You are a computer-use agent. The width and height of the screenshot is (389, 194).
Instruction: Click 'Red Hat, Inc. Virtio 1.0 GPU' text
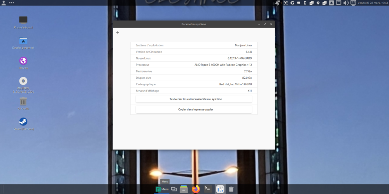(235, 84)
